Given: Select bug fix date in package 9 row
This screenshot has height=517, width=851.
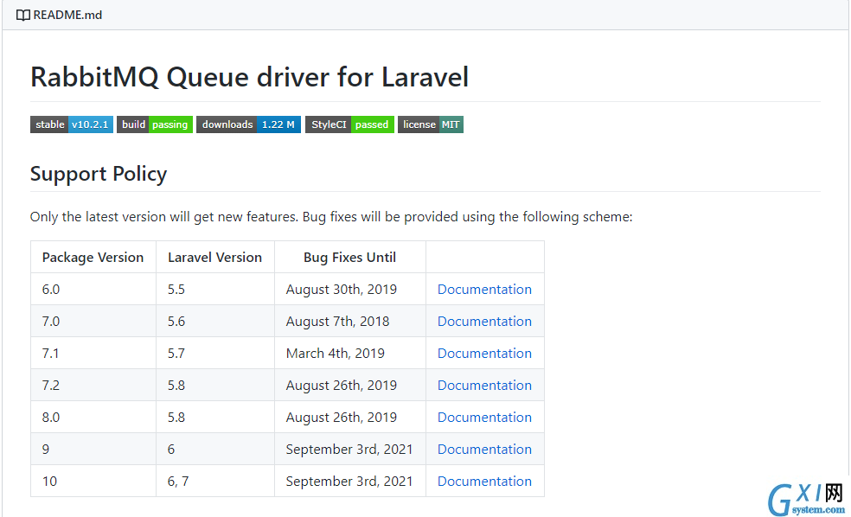Looking at the screenshot, I should (349, 450).
